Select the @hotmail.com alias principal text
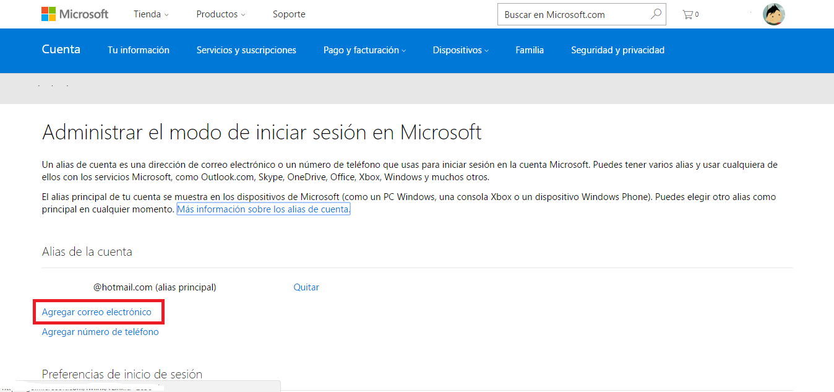The width and height of the screenshot is (834, 392). [155, 287]
